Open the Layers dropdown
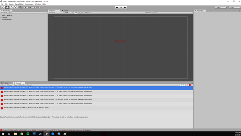Screen dimensions: 241x136 (x=221, y=8)
